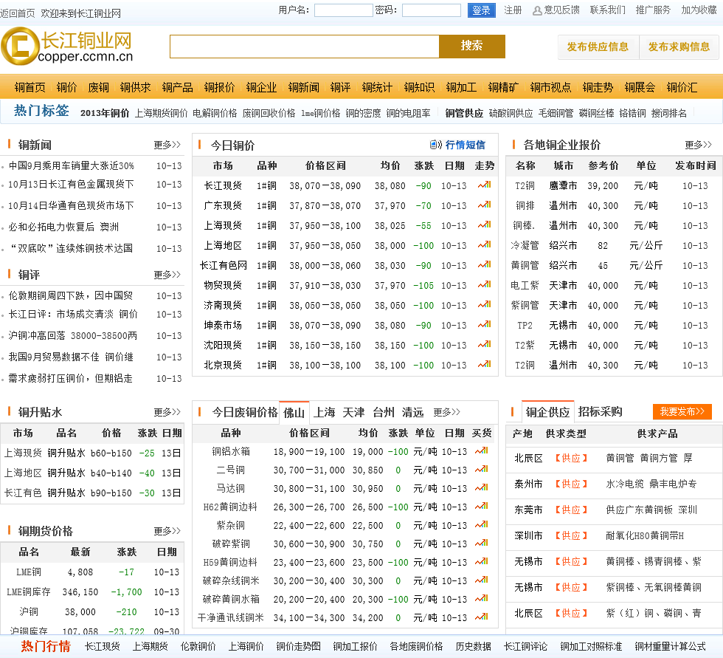This screenshot has height=658, width=723.
Task: Focus the 密码 password field
Action: click(x=432, y=10)
